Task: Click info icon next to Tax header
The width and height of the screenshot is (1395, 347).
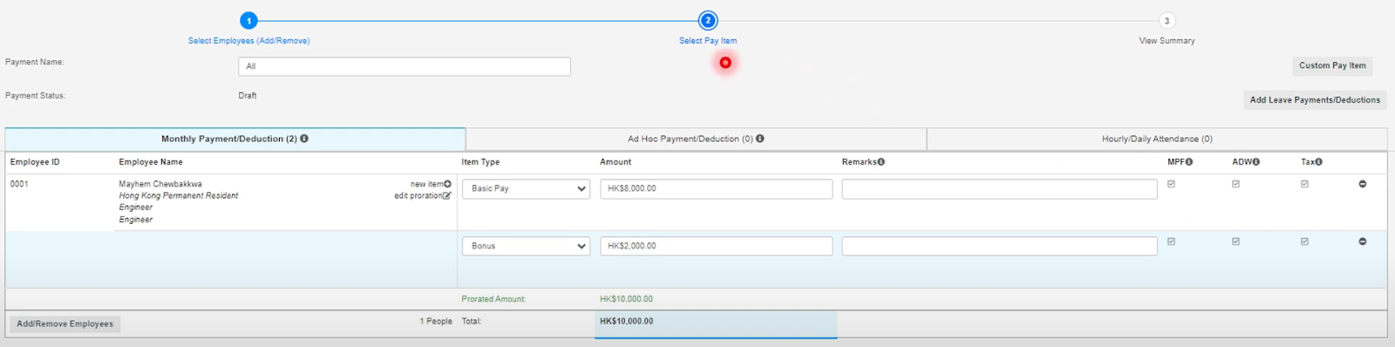Action: 1319,162
